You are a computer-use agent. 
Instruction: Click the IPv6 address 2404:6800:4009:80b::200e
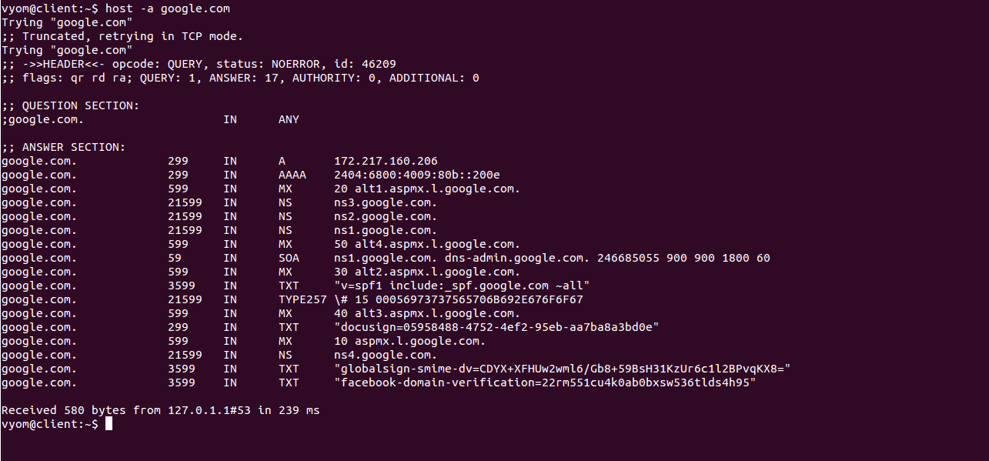coord(416,175)
